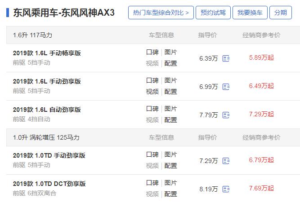Image resolution: width=300 pixels, height=207 pixels.
Task: Click 前驱 6挡双离合 spec text
Action: [35, 193]
